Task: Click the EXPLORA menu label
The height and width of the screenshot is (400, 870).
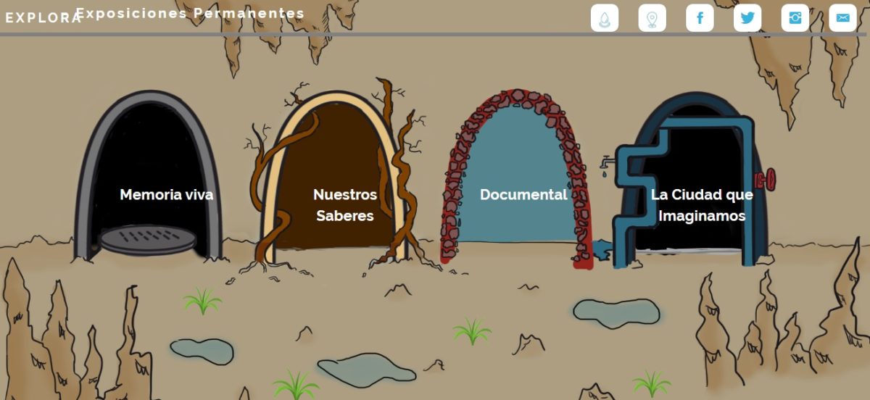Action: [x=42, y=18]
